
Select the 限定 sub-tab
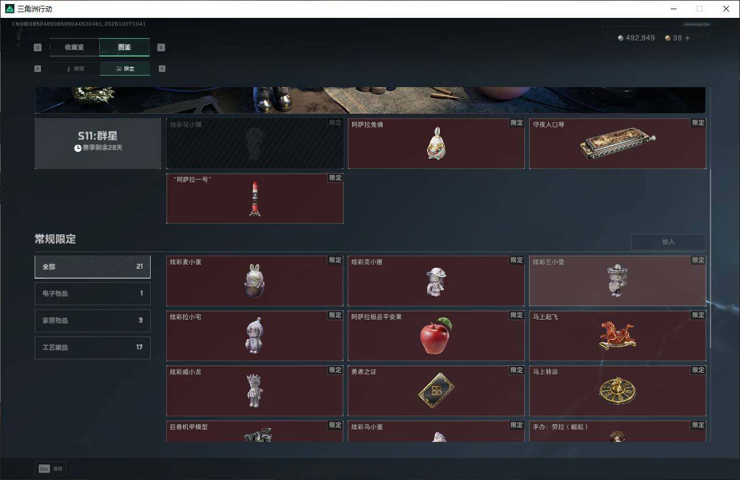(x=125, y=69)
